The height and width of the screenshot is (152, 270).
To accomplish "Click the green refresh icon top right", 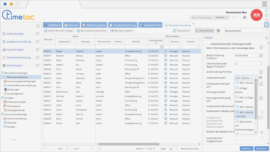I will tap(266, 15).
